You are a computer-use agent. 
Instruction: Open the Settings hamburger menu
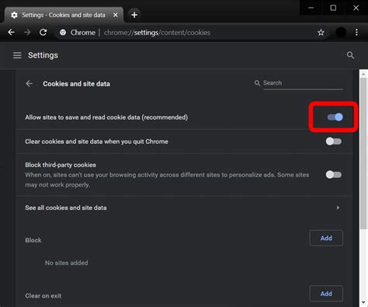17,55
